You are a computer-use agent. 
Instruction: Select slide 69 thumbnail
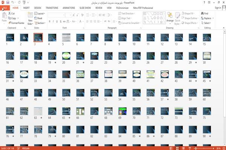[x=122, y=111]
